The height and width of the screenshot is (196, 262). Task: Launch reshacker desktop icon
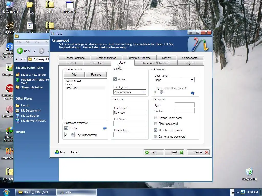[x=9, y=151]
